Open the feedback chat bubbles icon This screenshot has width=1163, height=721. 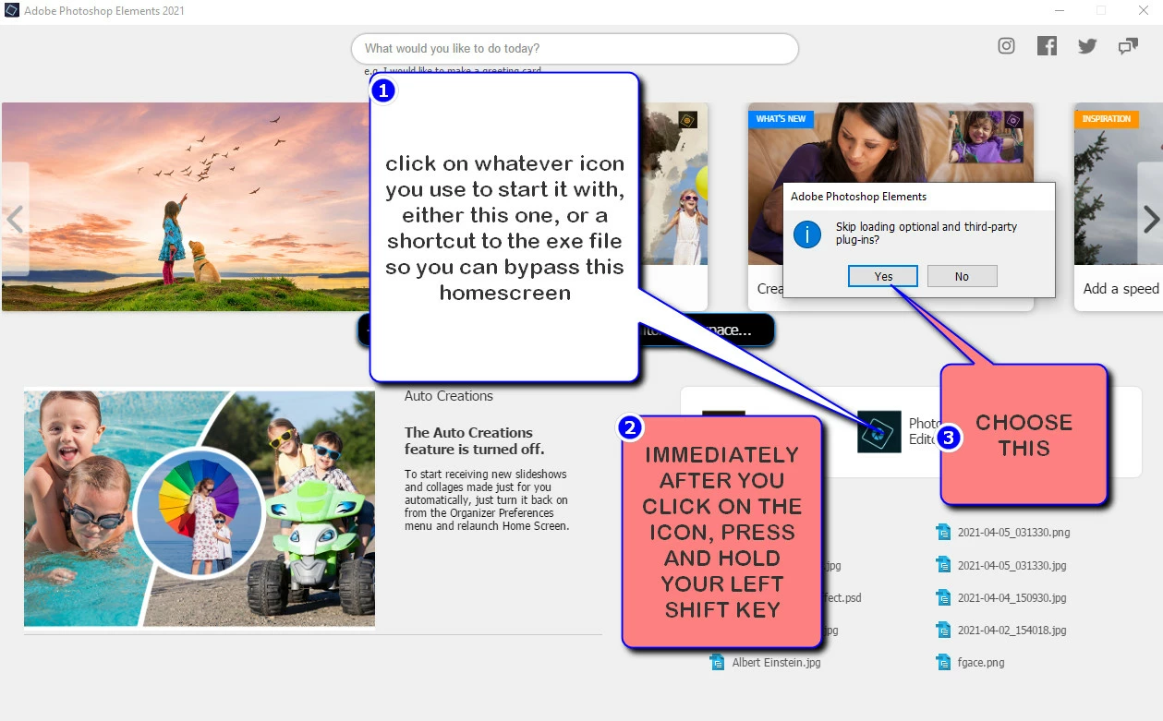point(1128,46)
